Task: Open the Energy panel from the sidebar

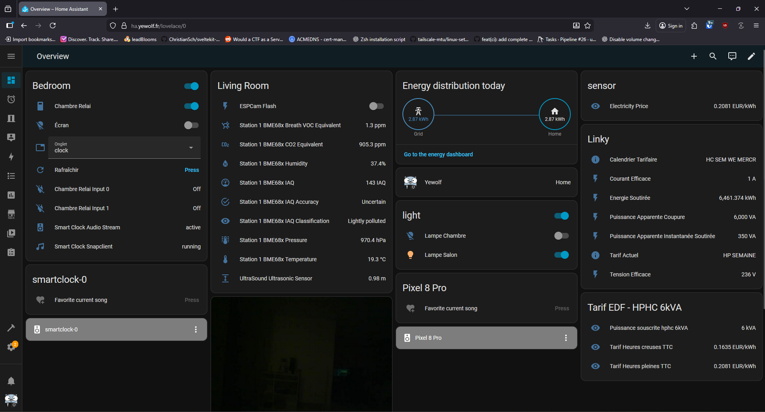Action: pos(11,157)
